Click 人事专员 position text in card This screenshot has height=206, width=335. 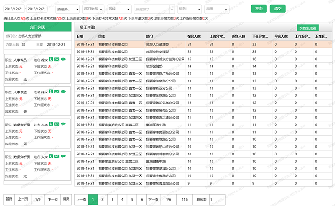coord(20,60)
